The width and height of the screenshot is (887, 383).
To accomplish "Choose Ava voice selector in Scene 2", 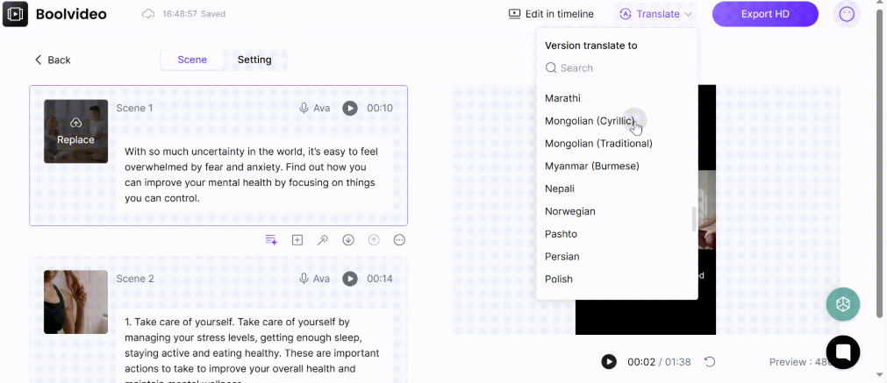I will tap(314, 279).
